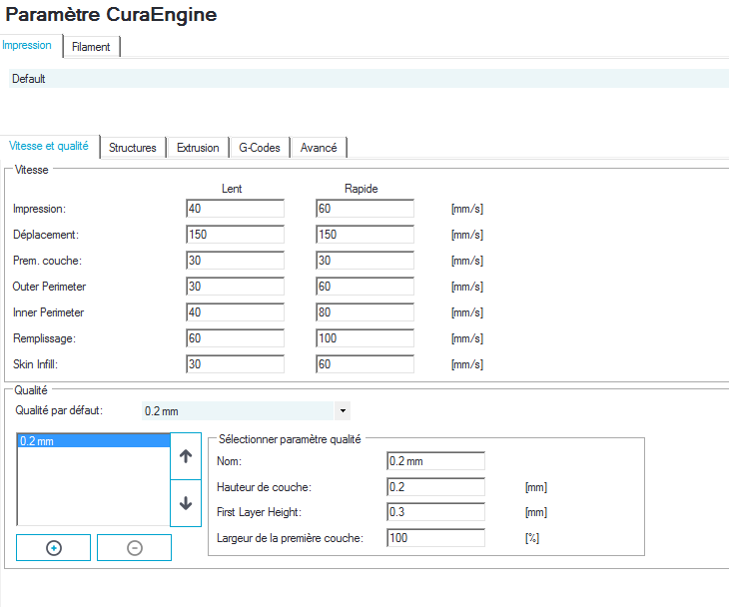Open the Avancé tab

pyautogui.click(x=319, y=148)
